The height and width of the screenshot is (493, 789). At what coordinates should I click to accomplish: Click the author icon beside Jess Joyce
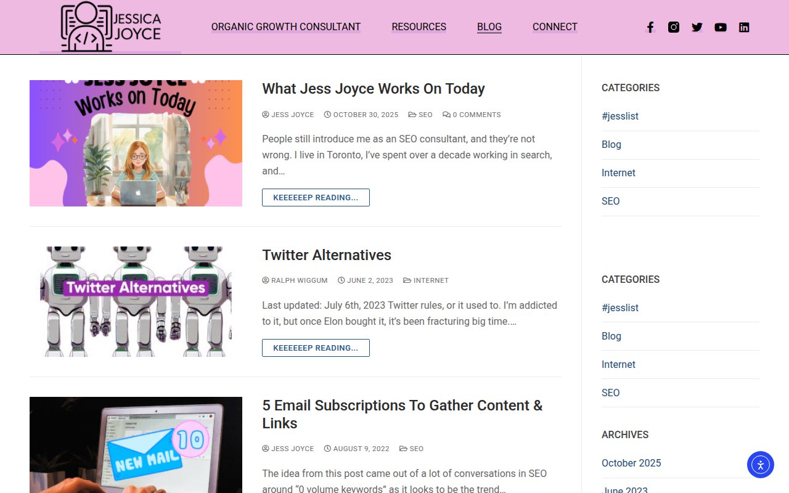(265, 114)
